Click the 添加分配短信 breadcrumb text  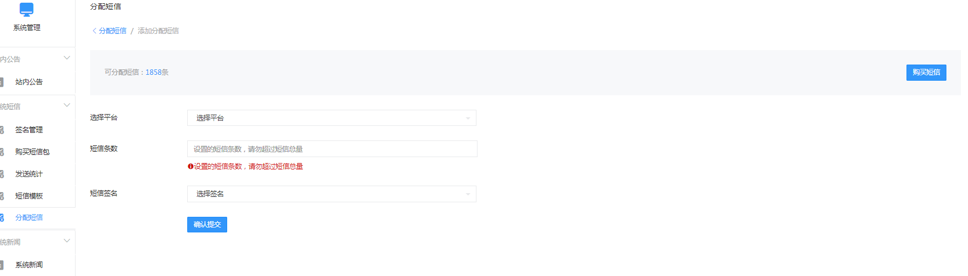[158, 31]
